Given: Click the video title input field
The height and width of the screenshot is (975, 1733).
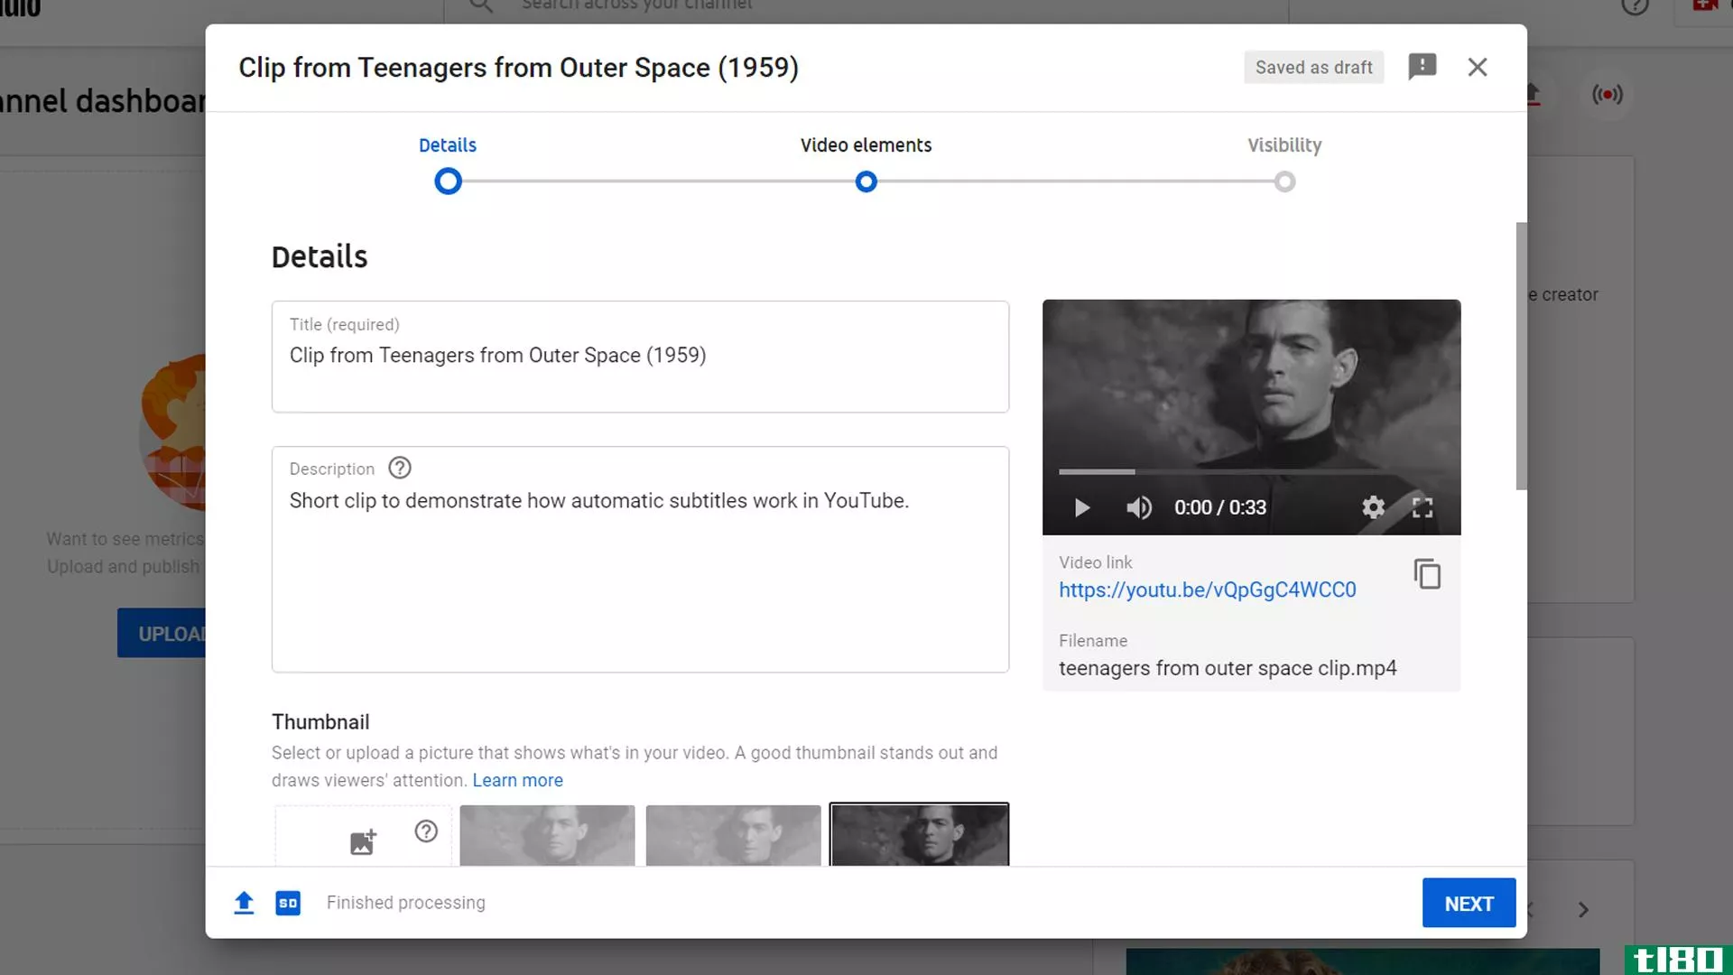Looking at the screenshot, I should [x=640, y=355].
